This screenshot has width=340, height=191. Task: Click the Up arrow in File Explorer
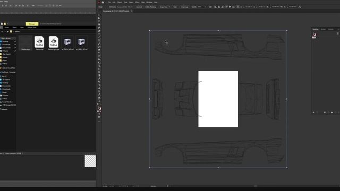pyautogui.click(x=8, y=32)
